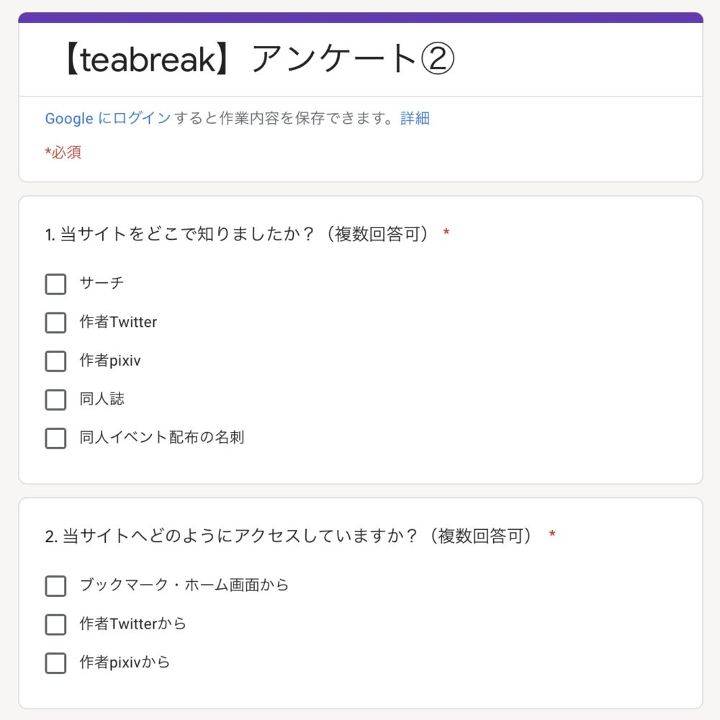The image size is (720, 720).
Task: Check the サーチ checkbox
Action: point(55,284)
